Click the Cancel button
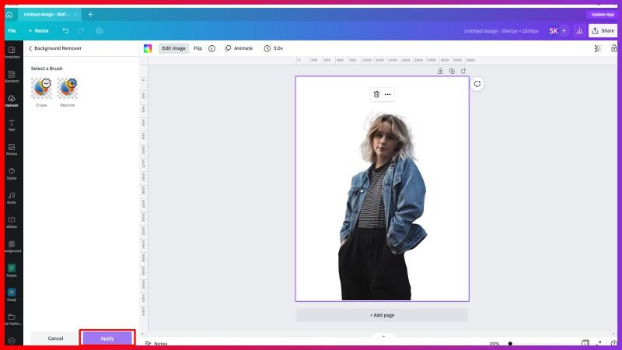Image resolution: width=622 pixels, height=350 pixels. tap(55, 338)
